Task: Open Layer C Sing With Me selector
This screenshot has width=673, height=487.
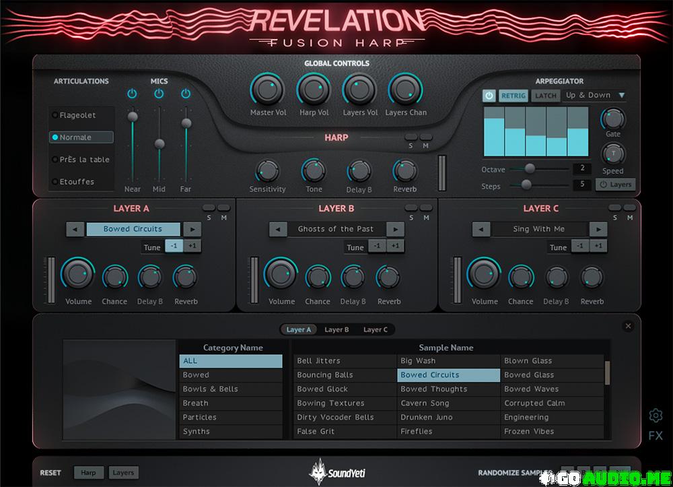Action: pos(538,229)
